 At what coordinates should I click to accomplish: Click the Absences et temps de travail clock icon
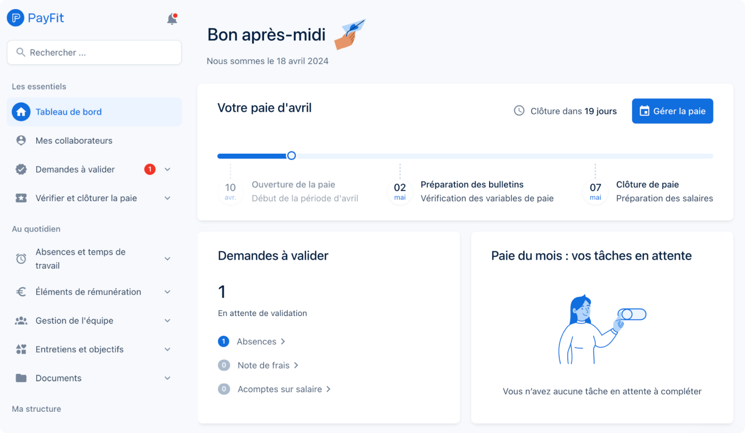tap(21, 259)
